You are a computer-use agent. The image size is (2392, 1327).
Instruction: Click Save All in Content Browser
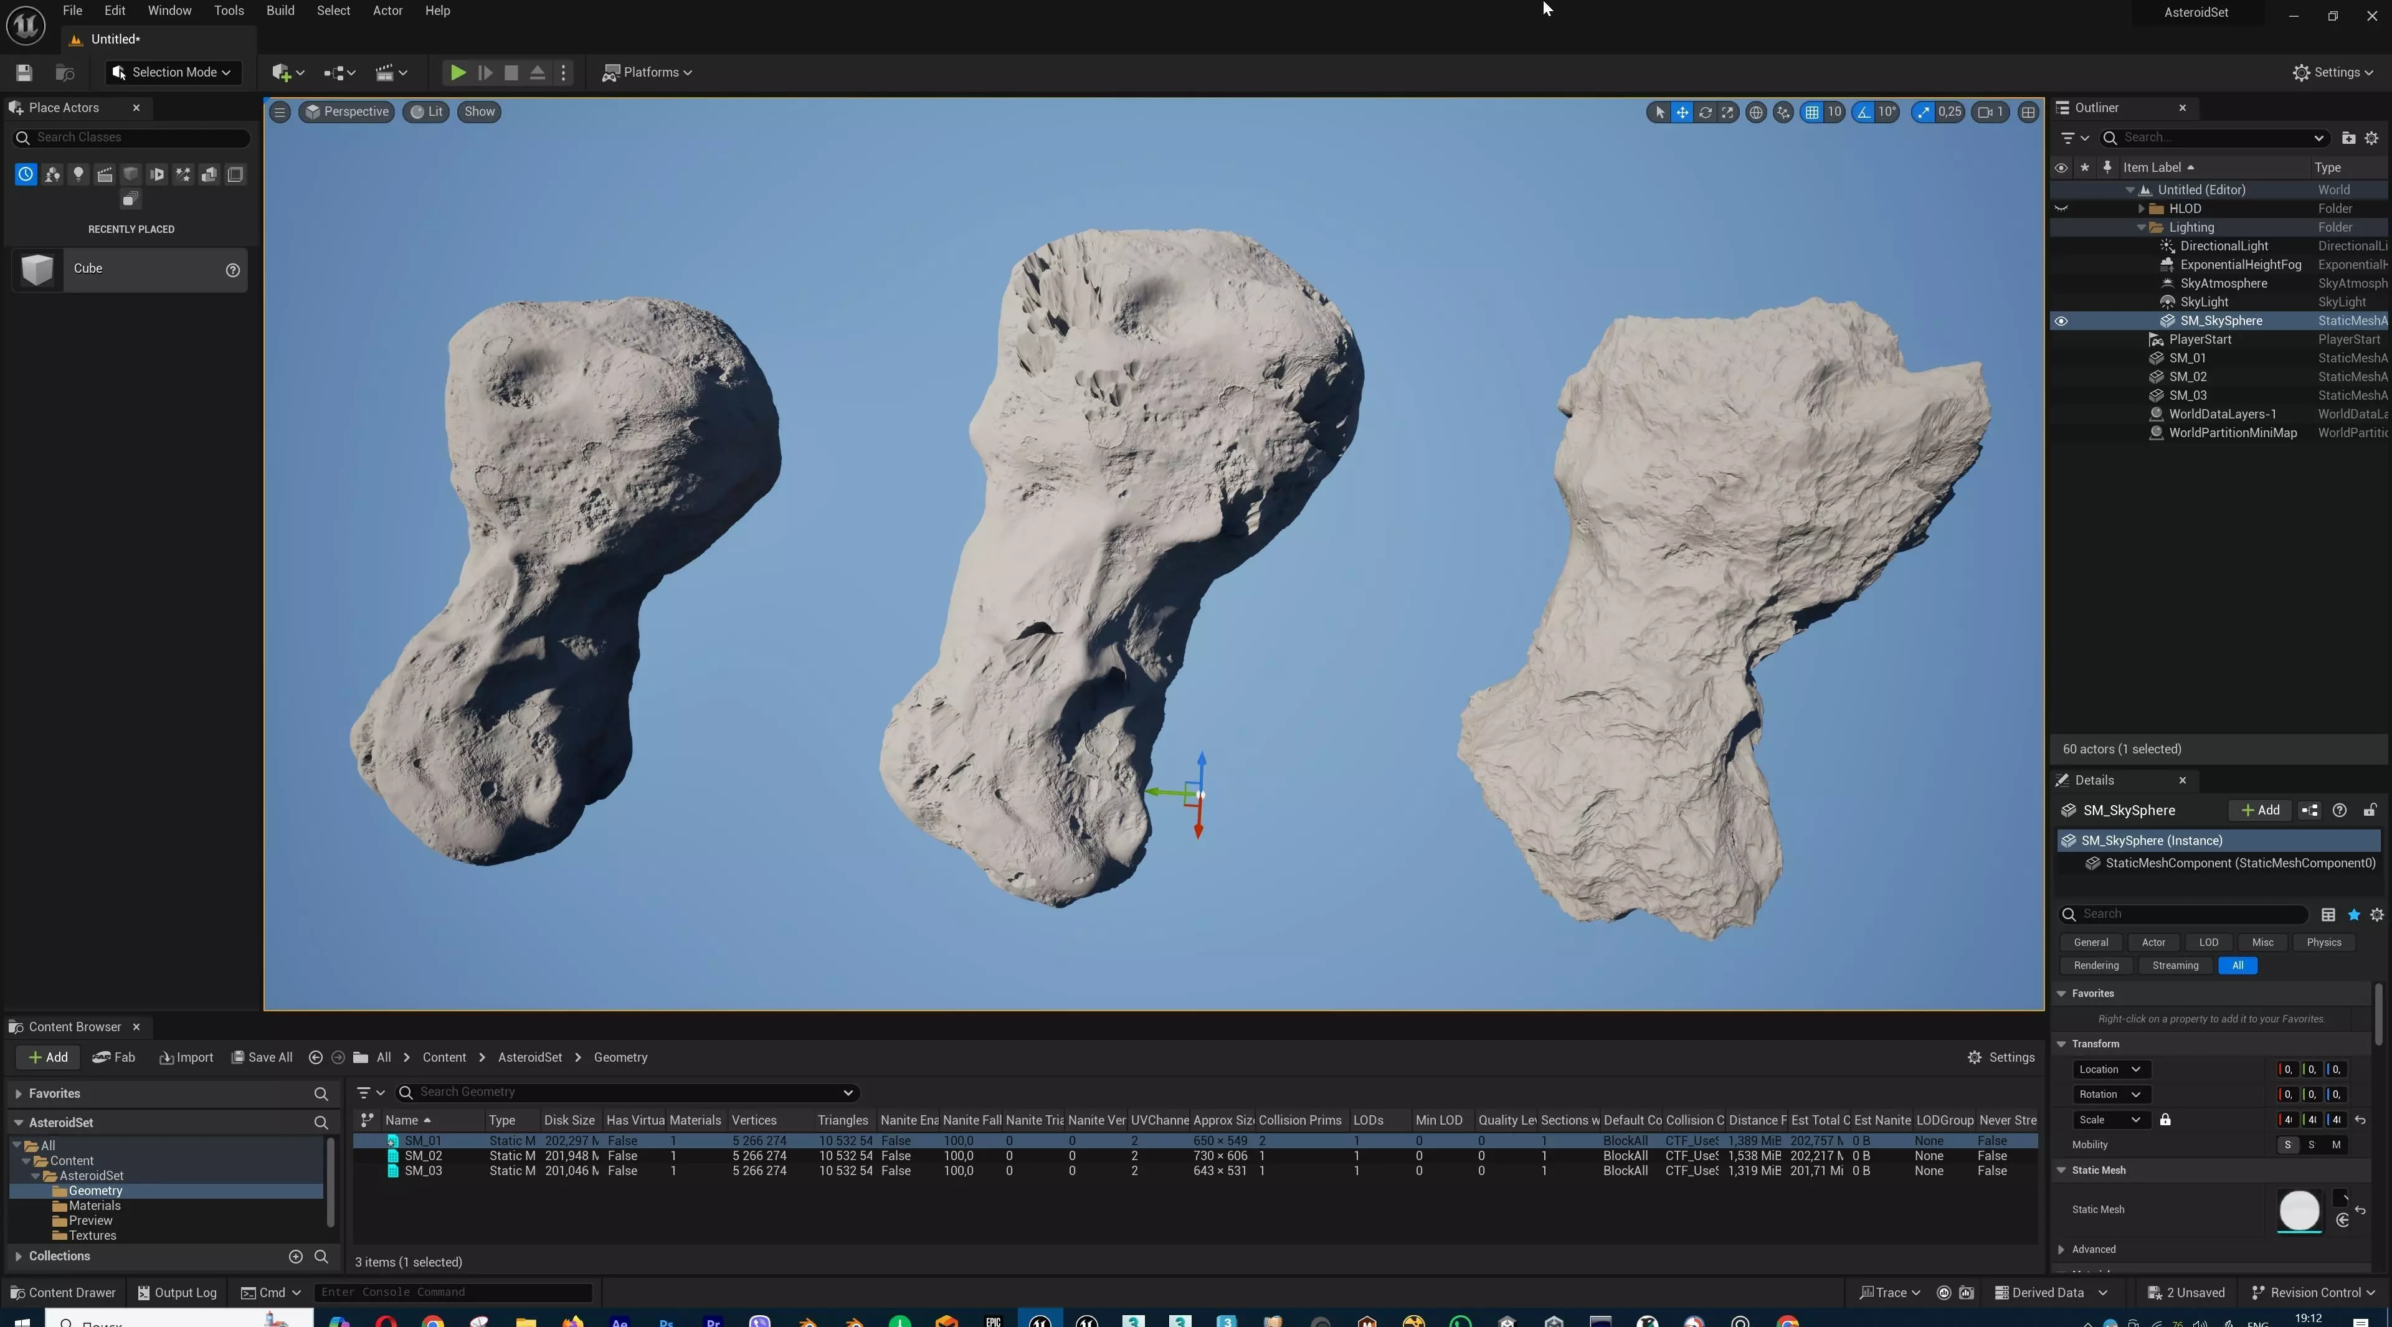[262, 1058]
